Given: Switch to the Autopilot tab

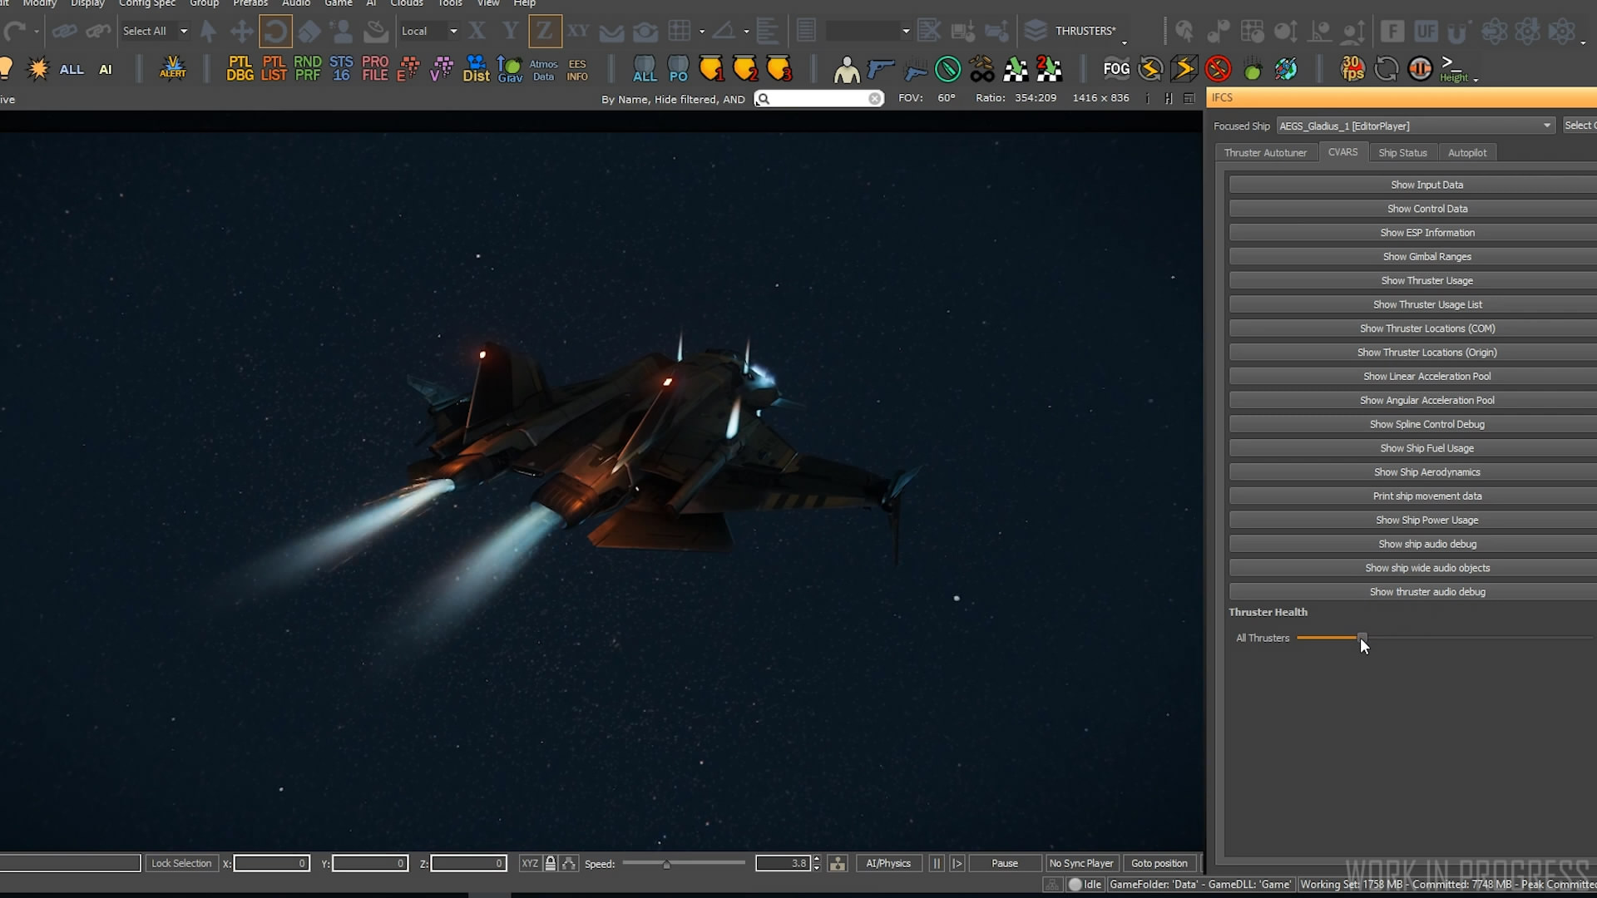Looking at the screenshot, I should click(x=1467, y=153).
